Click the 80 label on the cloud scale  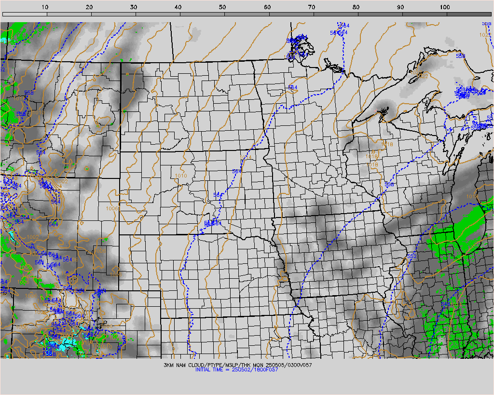click(x=356, y=7)
